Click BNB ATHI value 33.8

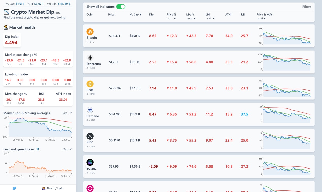229,88
